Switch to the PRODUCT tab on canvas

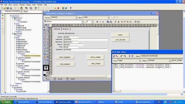pyautogui.click(x=66, y=29)
